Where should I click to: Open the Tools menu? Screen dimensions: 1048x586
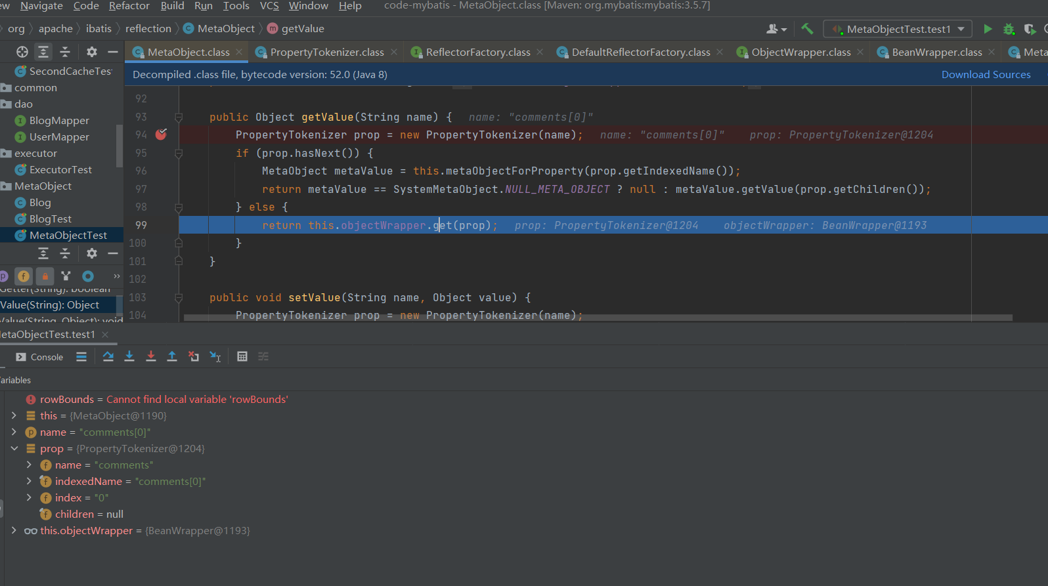click(236, 6)
